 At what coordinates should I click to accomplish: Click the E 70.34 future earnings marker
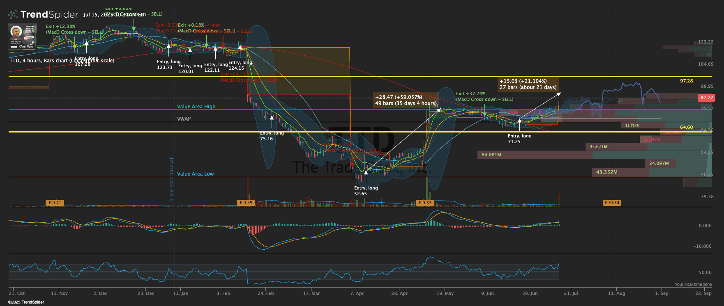coord(612,203)
